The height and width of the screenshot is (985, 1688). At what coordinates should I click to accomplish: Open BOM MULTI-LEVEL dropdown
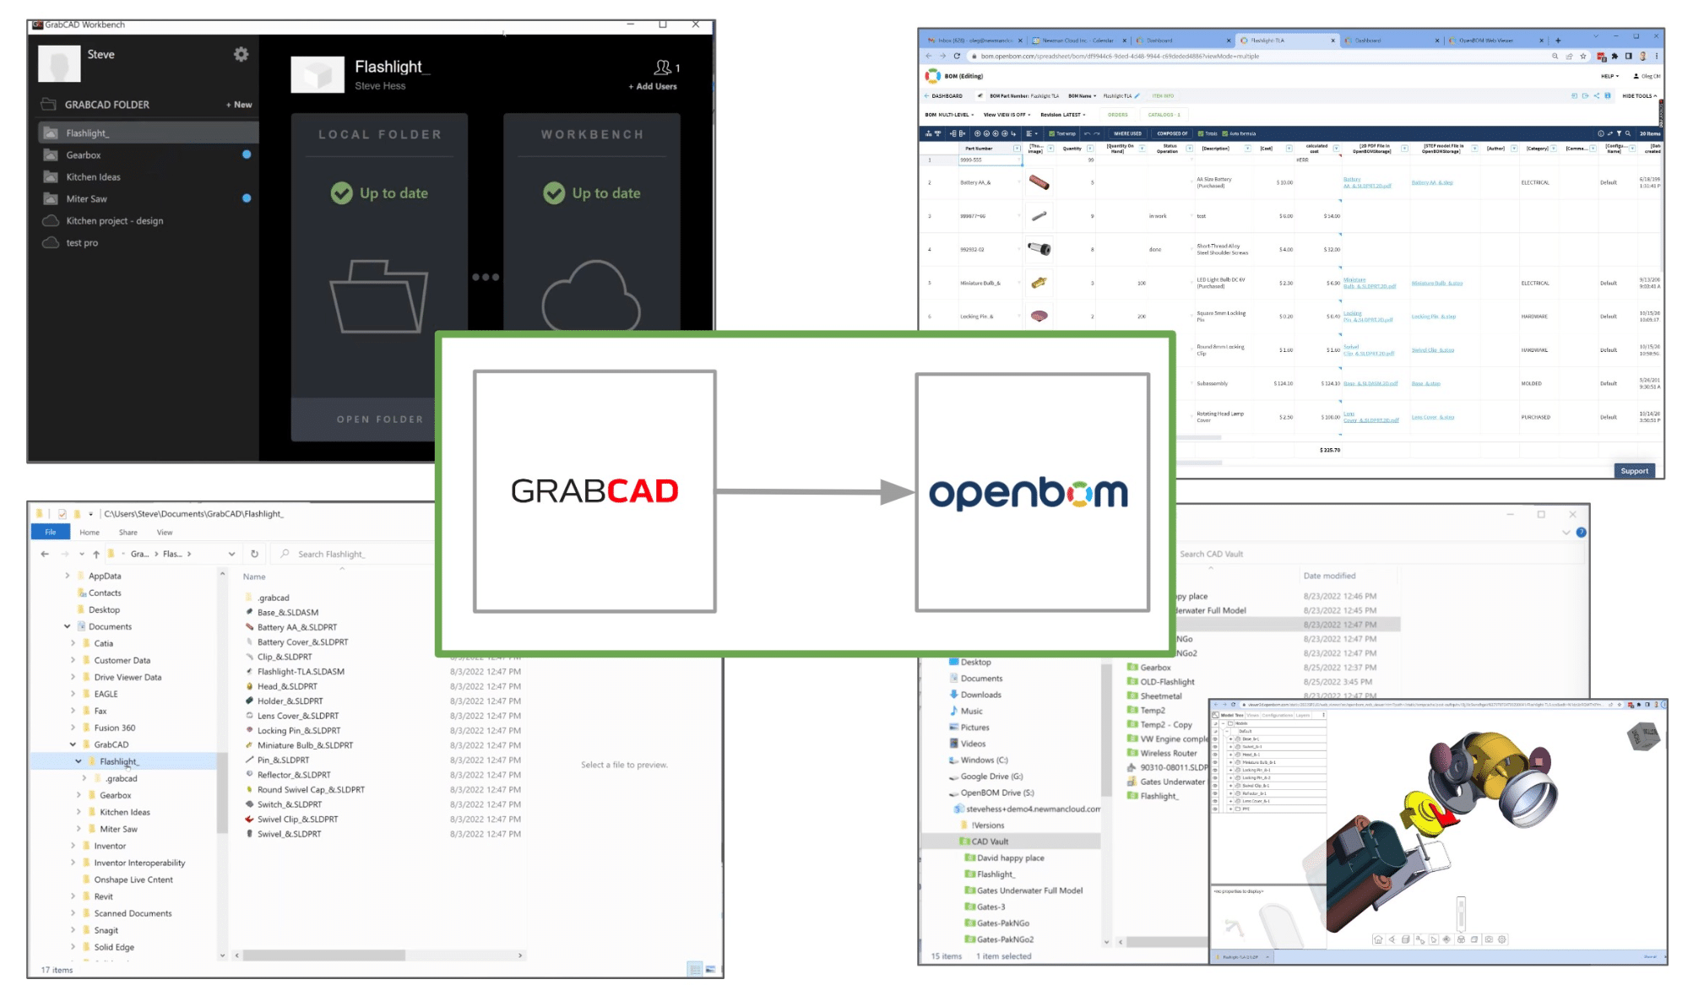(949, 115)
